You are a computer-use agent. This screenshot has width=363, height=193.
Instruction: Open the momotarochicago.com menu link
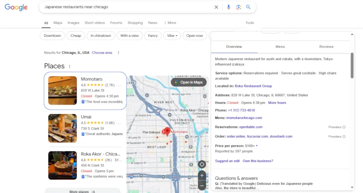tap(244, 118)
